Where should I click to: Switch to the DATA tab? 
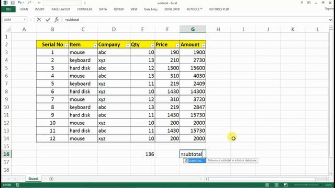point(103,9)
